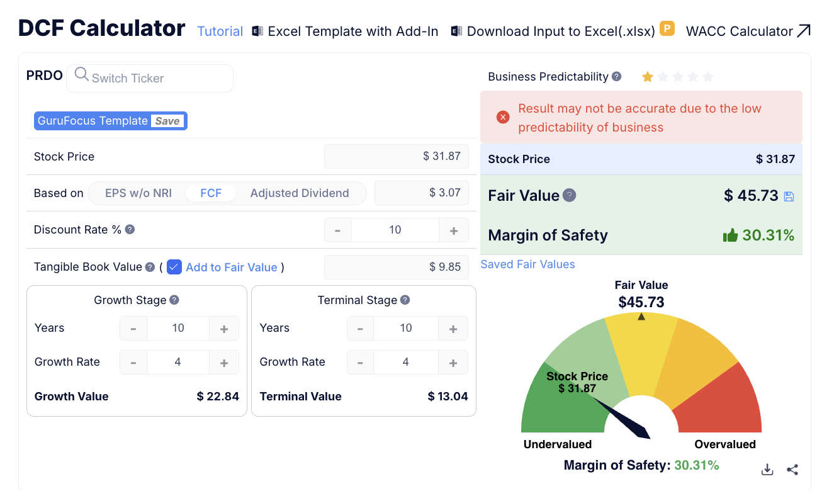This screenshot has height=491, width=822.
Task: Click the Tangible Book Value help icon
Action: (150, 267)
